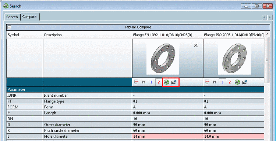Image resolution: width=276 pixels, height=141 pixels.
Task: Click the EN 1092-1 flange preview thumbnail
Action: pos(163,58)
